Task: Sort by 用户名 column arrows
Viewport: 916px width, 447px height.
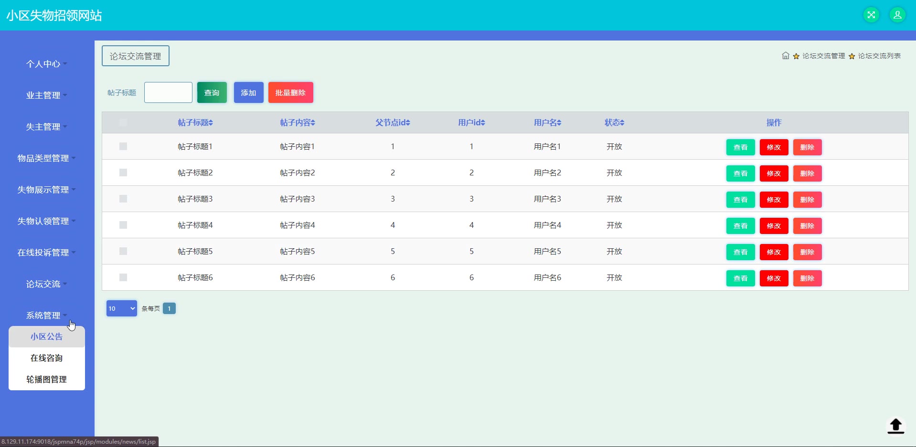Action: [559, 123]
